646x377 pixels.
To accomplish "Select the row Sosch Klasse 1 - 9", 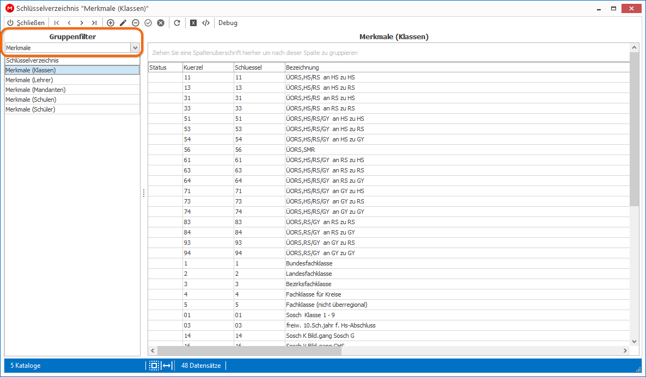I will [389, 315].
